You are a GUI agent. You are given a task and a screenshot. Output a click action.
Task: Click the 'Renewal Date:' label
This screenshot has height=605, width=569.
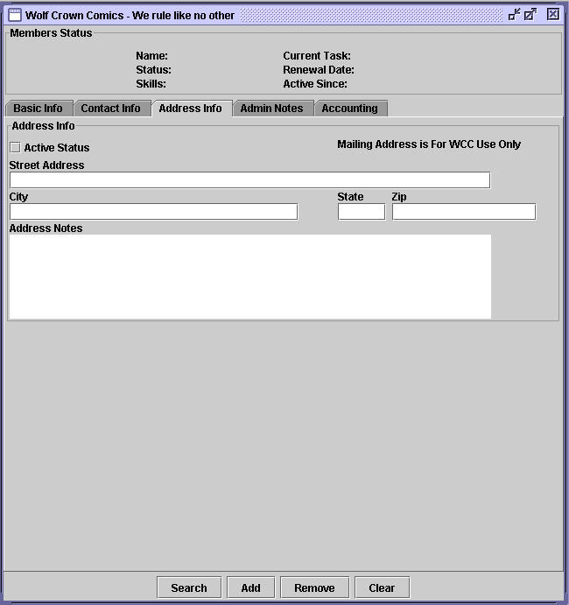coord(319,70)
